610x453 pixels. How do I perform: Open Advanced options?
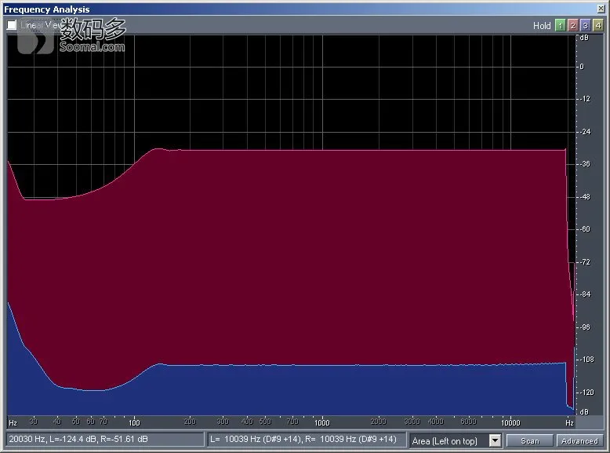tap(579, 441)
